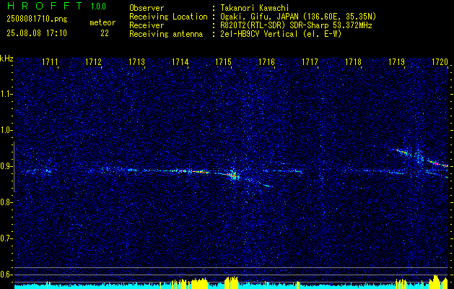
Task: Click the word 'meteor' in the header
Action: tap(102, 22)
